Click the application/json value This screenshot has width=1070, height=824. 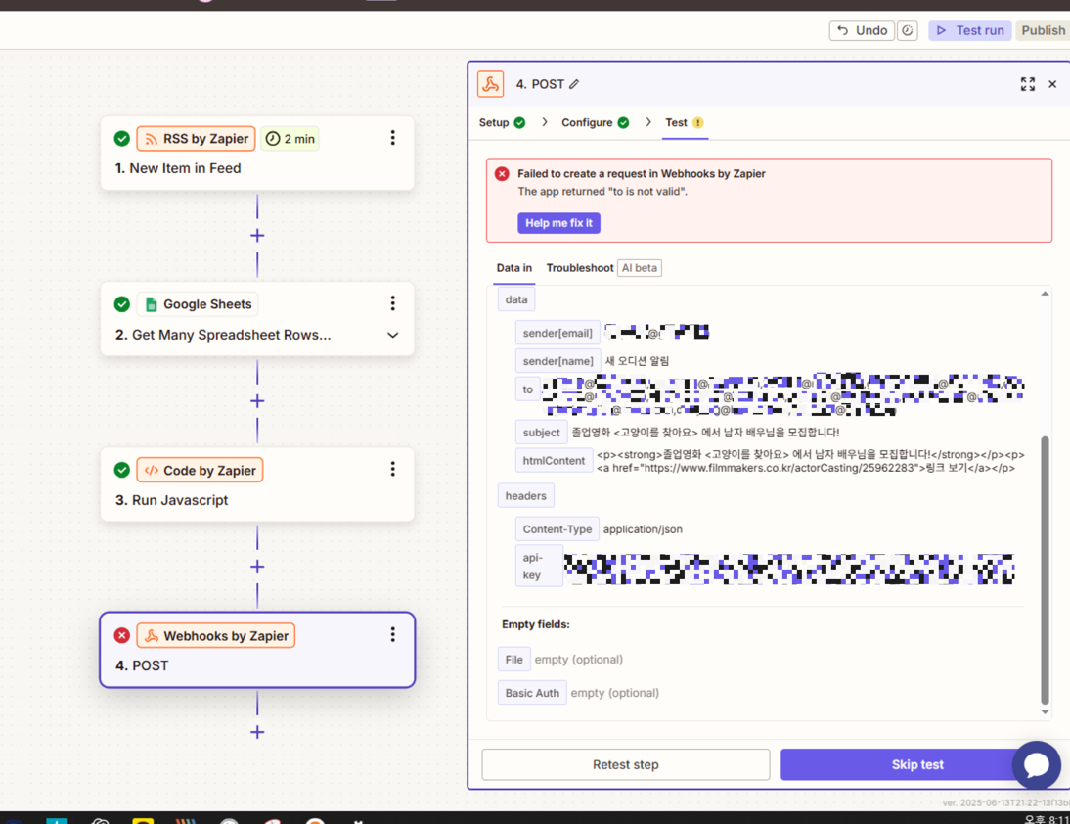click(643, 529)
